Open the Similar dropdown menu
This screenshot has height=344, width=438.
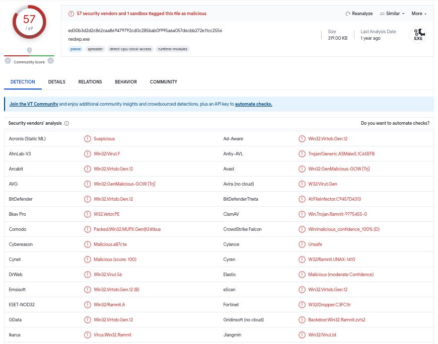coord(392,14)
